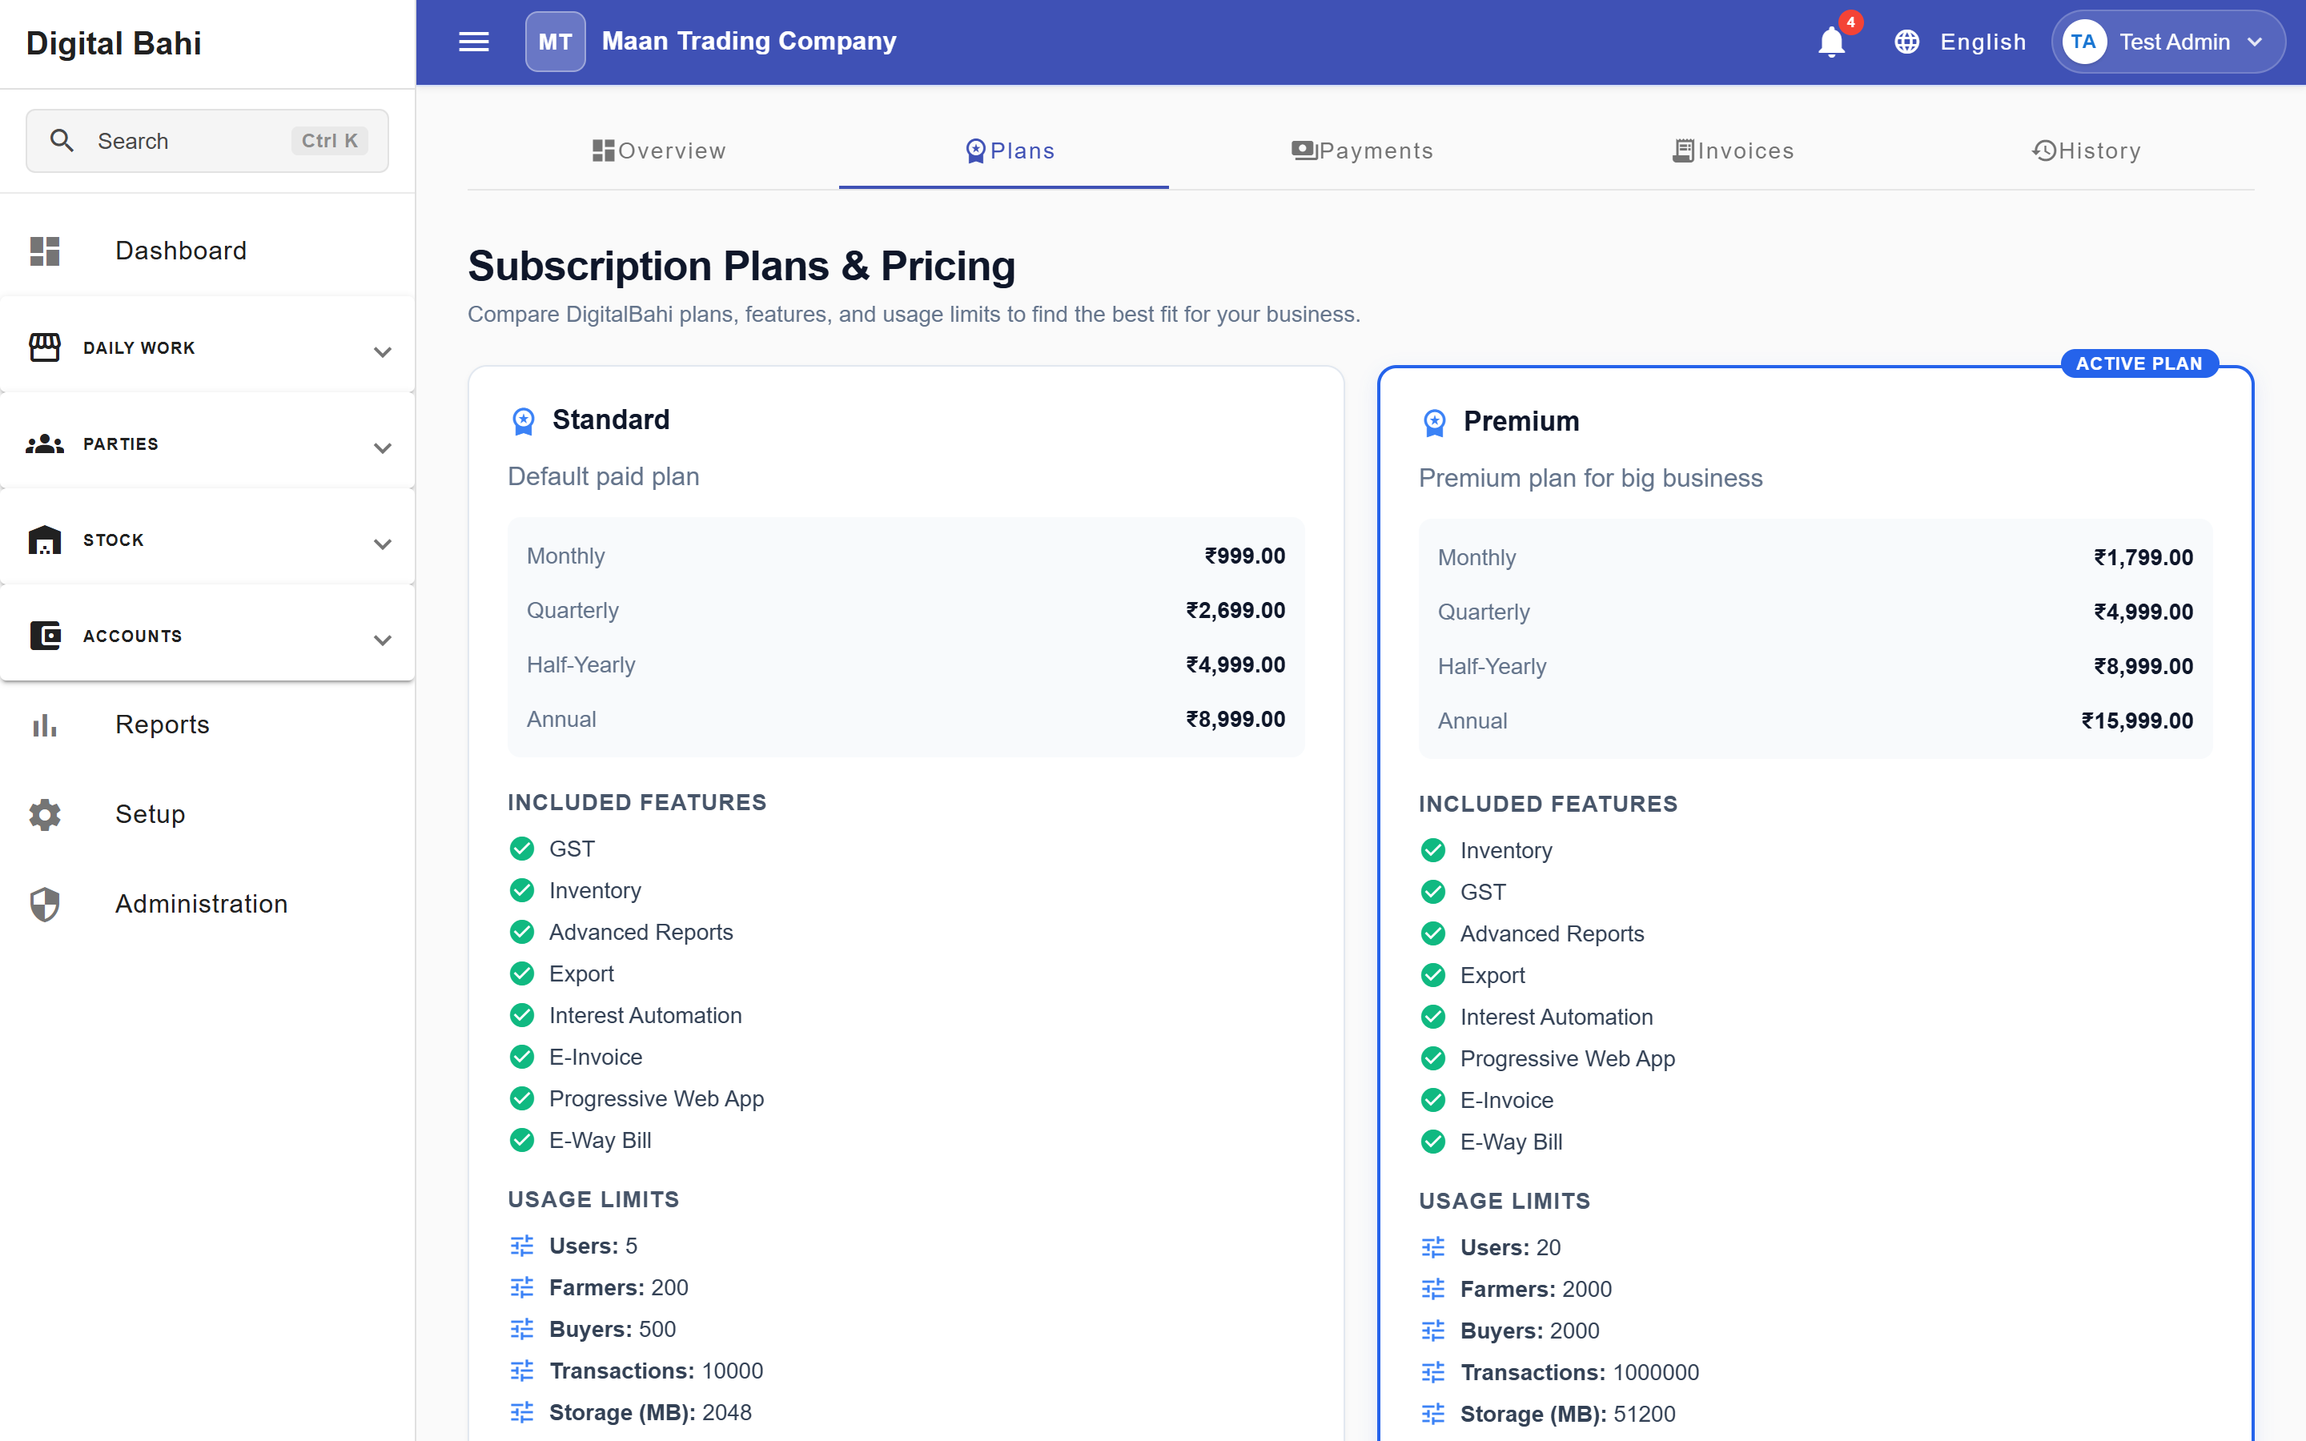Toggle the hamburger menu icon

coord(473,42)
